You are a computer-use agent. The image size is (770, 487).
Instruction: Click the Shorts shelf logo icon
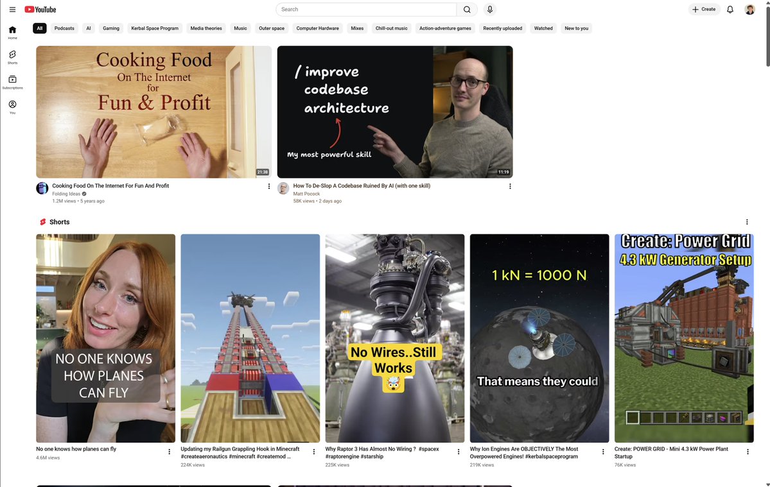coord(43,222)
